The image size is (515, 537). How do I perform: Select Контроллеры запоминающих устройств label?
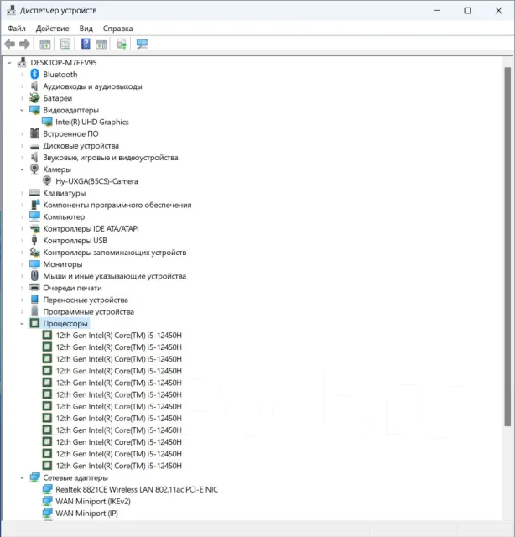[115, 253]
